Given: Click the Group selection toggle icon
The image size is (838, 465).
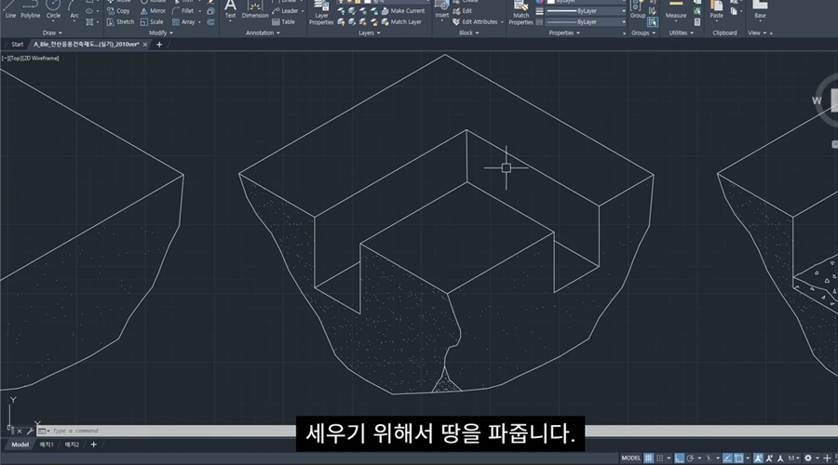Looking at the screenshot, I should [653, 22].
